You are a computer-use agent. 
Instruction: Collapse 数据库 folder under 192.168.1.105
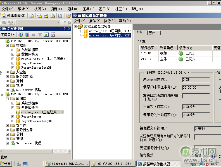7,45
